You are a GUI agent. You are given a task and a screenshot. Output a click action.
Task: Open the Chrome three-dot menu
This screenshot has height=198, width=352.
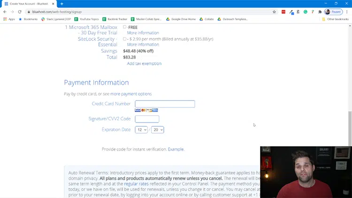(x=347, y=12)
